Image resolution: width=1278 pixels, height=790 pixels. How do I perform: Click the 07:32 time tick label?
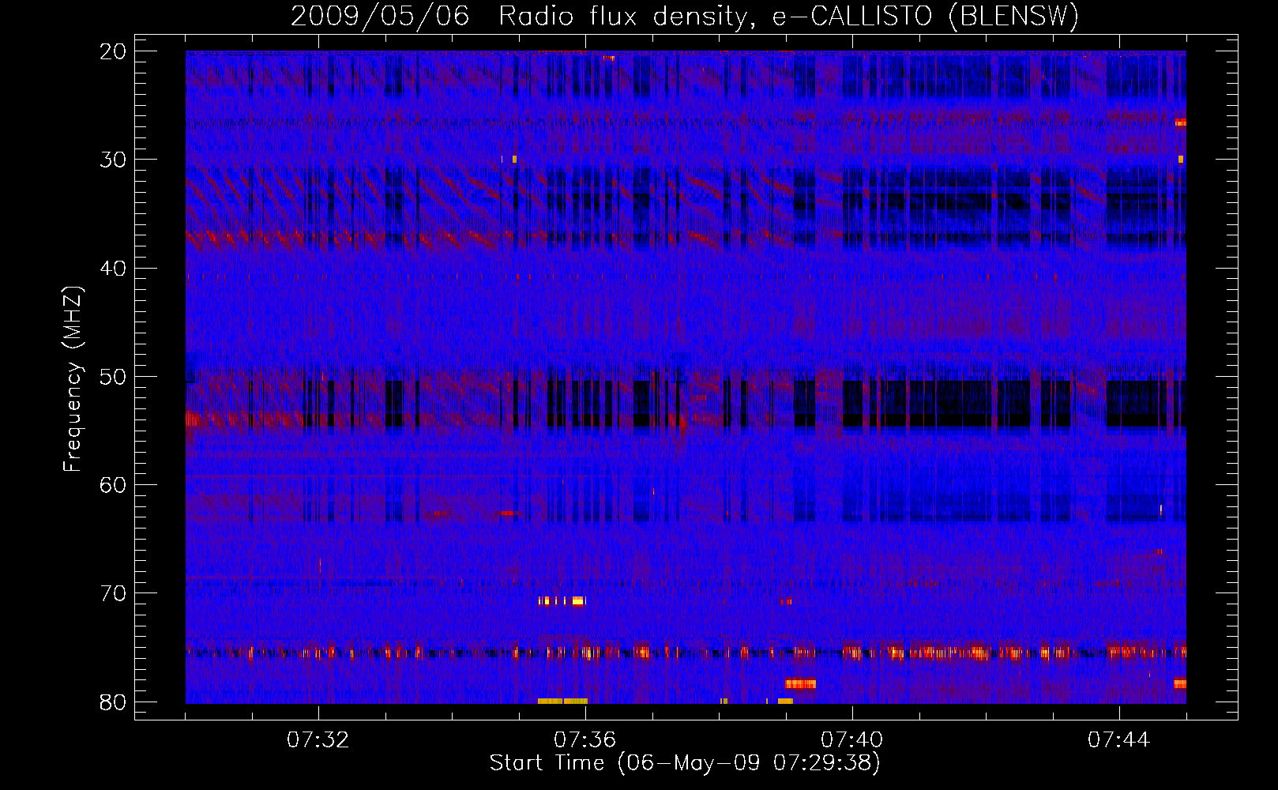point(318,740)
